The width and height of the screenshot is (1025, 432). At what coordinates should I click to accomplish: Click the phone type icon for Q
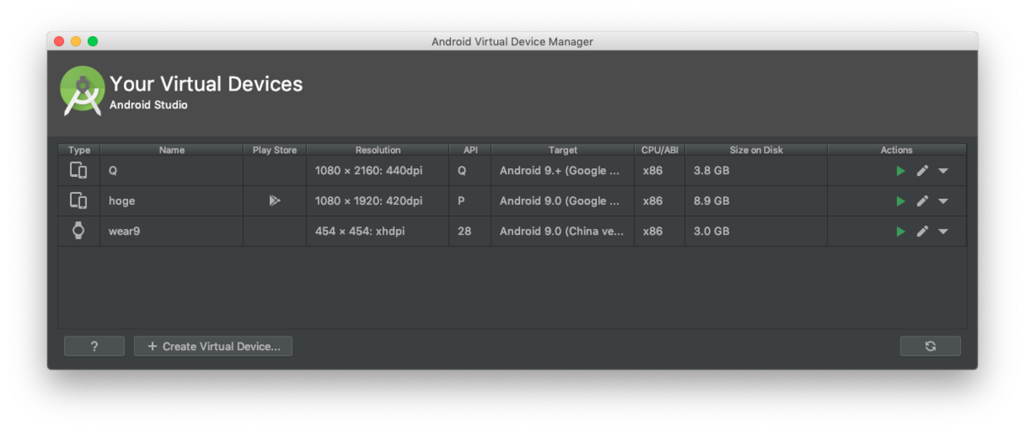[x=79, y=171]
